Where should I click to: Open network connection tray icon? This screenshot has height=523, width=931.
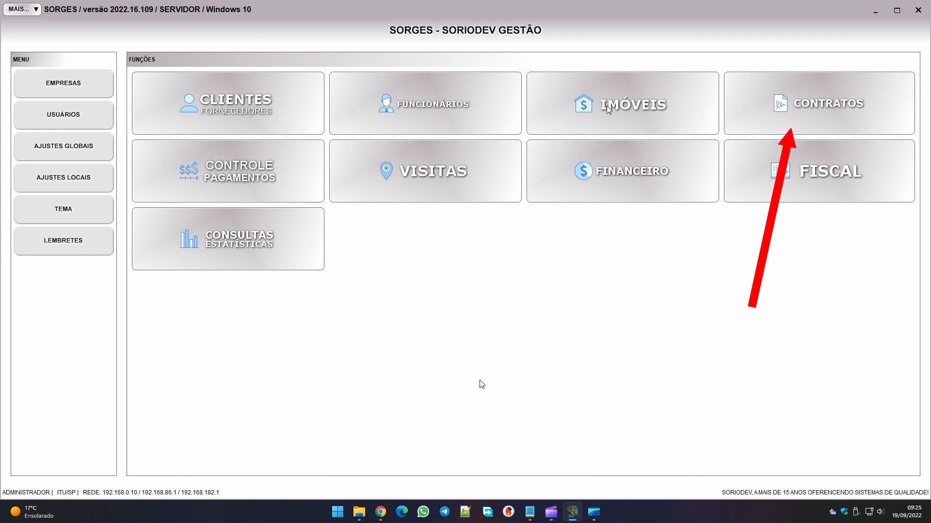869,511
